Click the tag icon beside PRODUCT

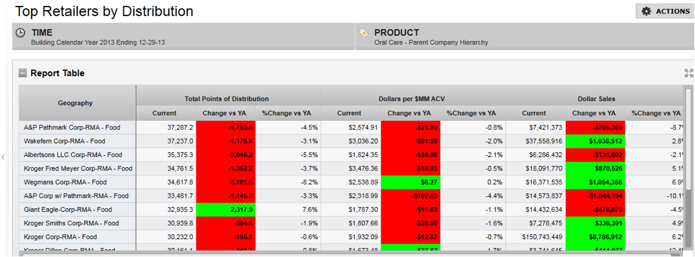(x=363, y=33)
